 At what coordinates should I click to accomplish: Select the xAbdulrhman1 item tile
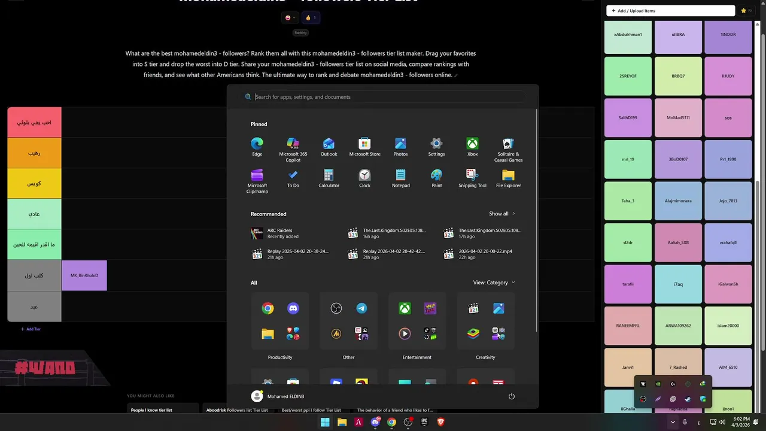(628, 37)
